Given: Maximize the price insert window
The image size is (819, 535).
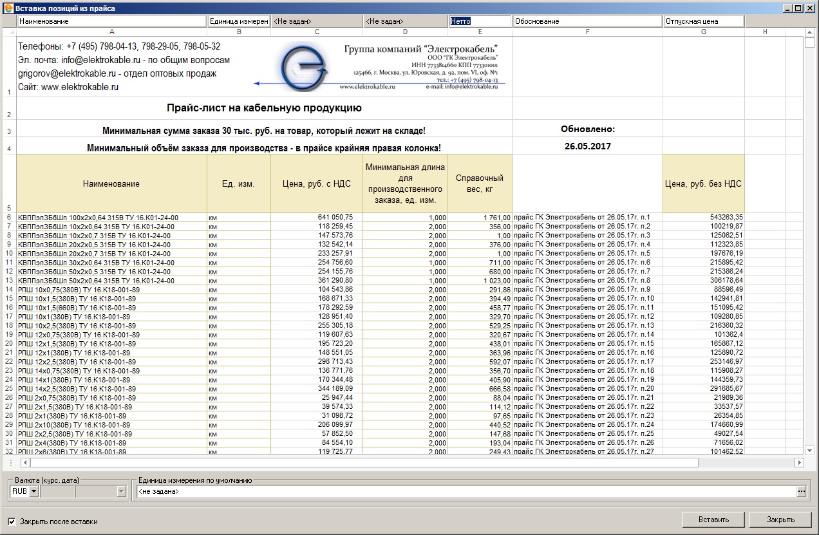Looking at the screenshot, I should [x=799, y=8].
